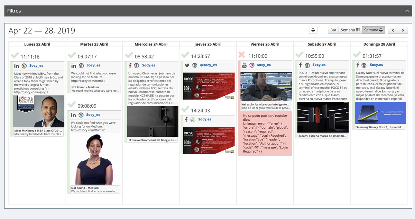The image size is (415, 219).
Task: Open the Chromecast device image
Action: click(x=153, y=121)
